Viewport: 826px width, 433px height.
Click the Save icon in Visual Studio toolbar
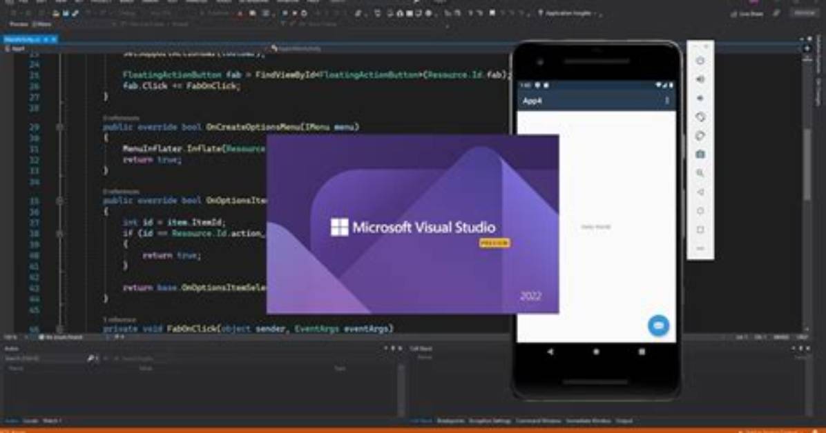click(66, 13)
